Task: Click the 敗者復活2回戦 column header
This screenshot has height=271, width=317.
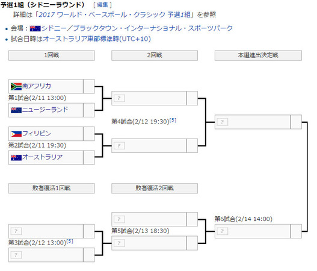Action: point(155,188)
